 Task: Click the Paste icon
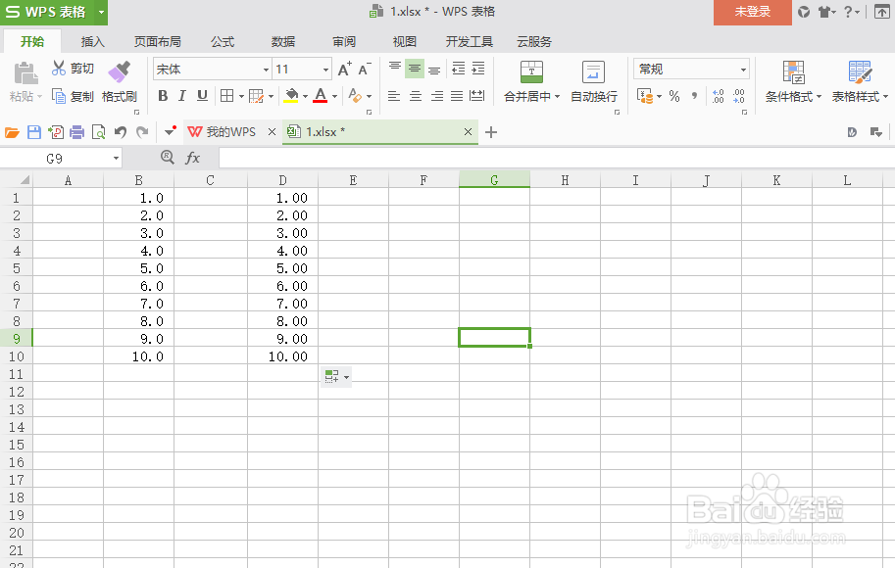pyautogui.click(x=25, y=73)
